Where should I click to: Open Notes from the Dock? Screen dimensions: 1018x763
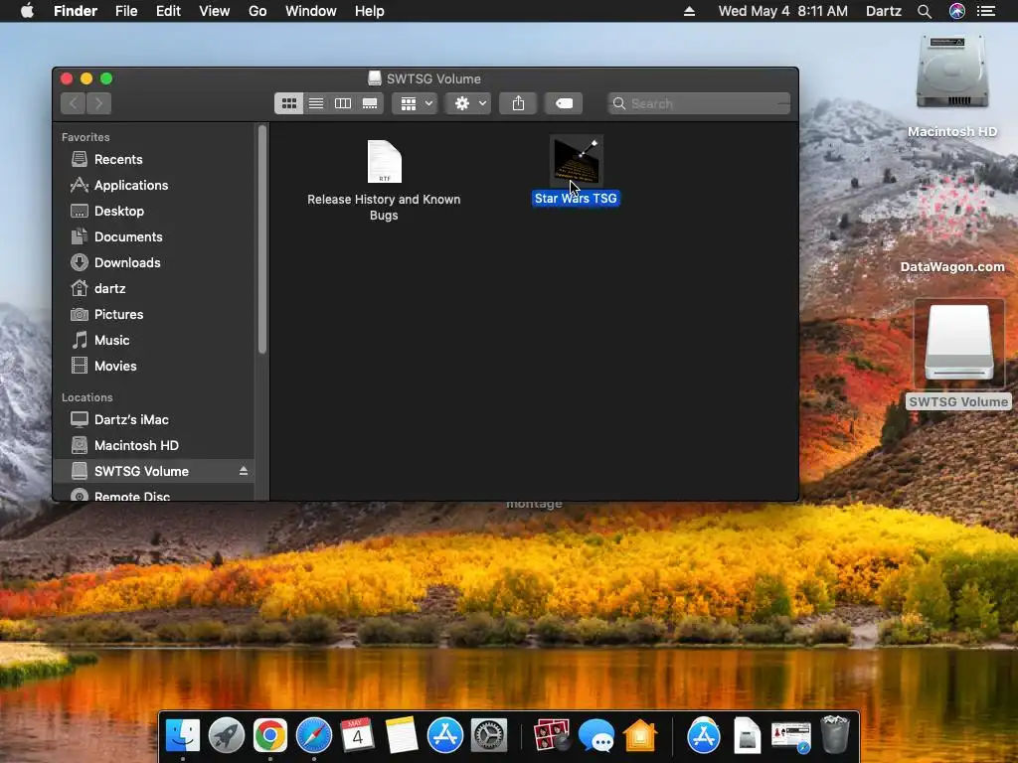pyautogui.click(x=402, y=736)
